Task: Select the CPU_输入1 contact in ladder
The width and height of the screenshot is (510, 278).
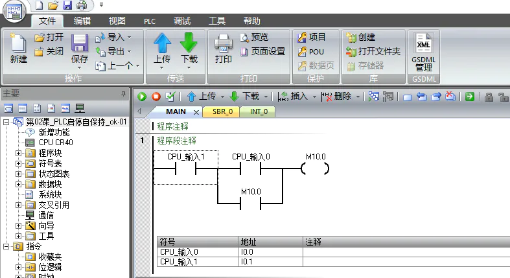Action: pyautogui.click(x=185, y=167)
